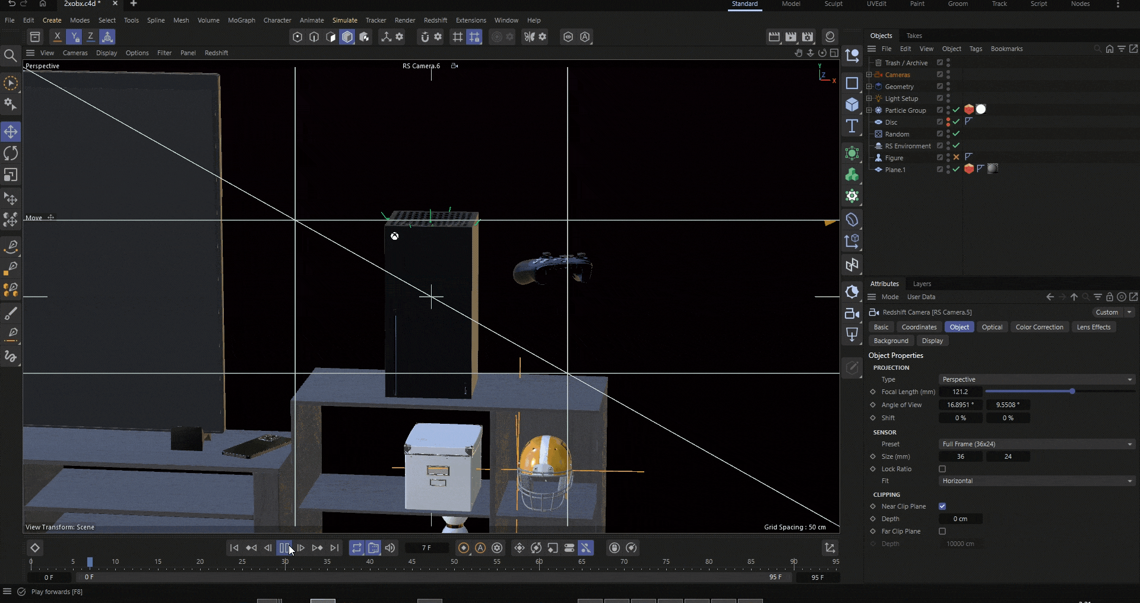Adjust the Focal Length slider
The image size is (1140, 603).
pos(1072,392)
